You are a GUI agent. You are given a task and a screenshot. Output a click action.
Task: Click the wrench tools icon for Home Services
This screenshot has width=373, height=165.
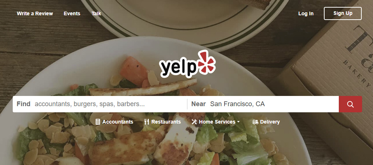tap(194, 122)
